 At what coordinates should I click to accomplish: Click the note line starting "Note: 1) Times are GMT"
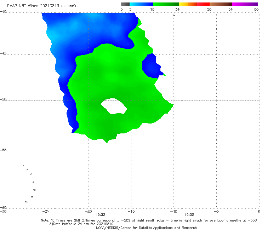149,220
